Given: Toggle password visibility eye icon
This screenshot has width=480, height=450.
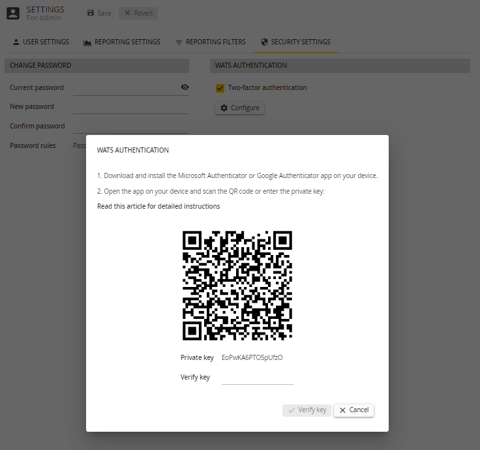Looking at the screenshot, I should [185, 87].
